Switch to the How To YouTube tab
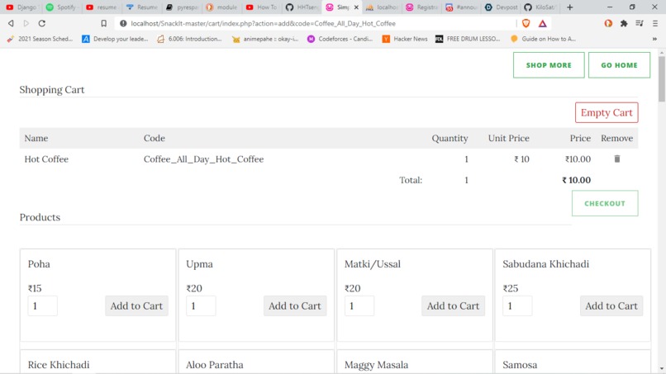The width and height of the screenshot is (666, 374). click(262, 7)
